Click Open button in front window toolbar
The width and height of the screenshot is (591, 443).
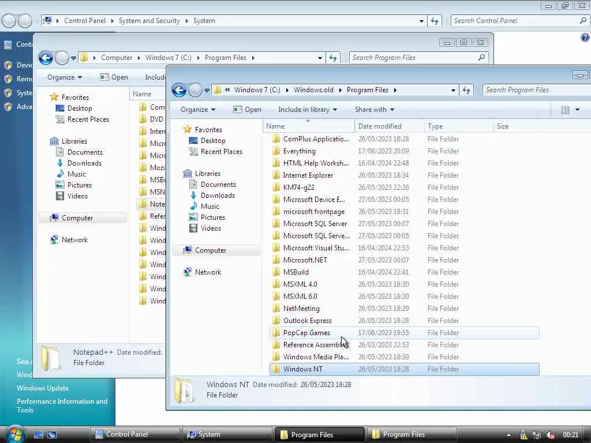click(x=247, y=110)
